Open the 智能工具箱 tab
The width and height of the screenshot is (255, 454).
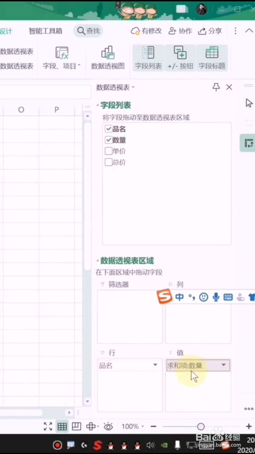pos(45,31)
